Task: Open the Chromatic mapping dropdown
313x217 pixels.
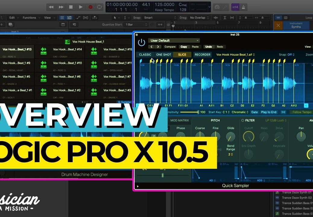Action: point(240,112)
